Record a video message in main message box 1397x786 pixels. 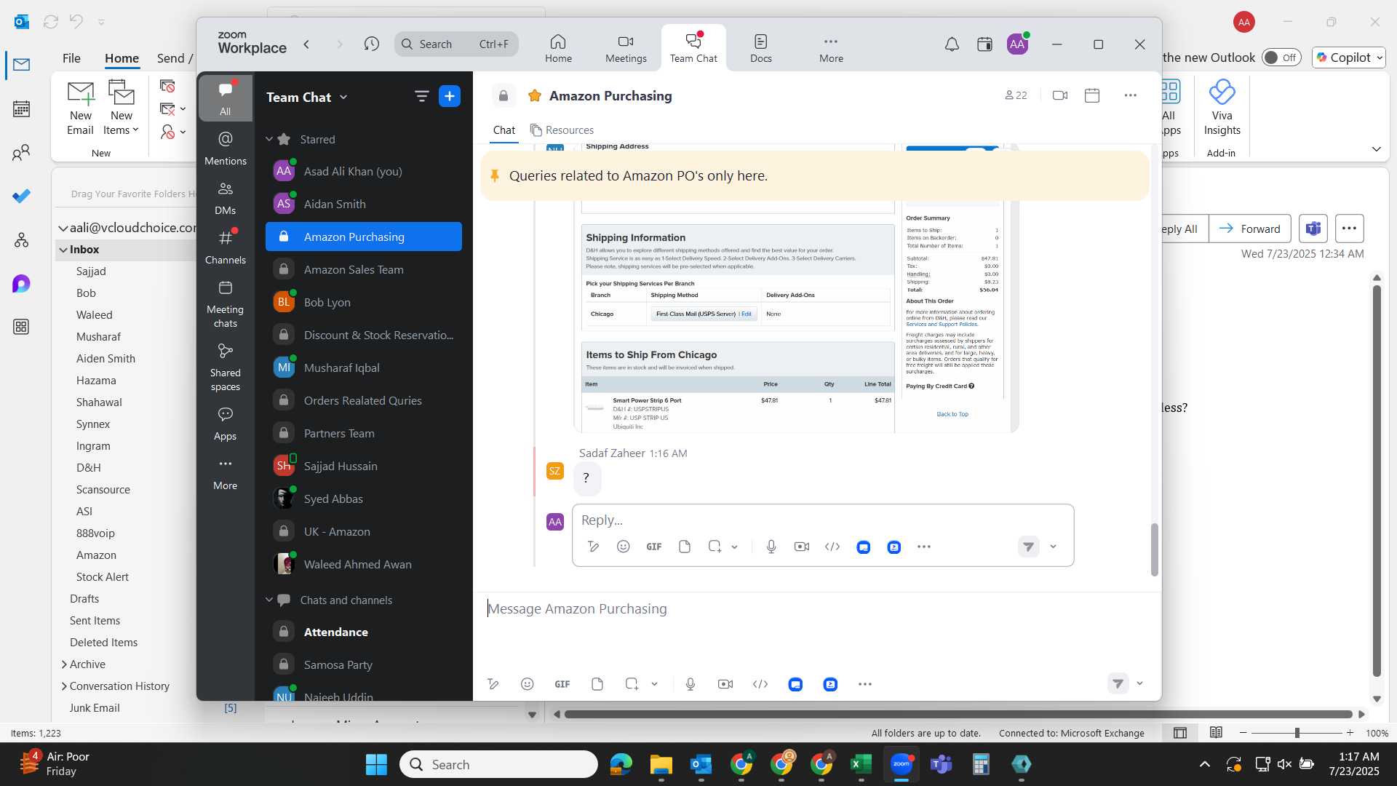coord(725,684)
